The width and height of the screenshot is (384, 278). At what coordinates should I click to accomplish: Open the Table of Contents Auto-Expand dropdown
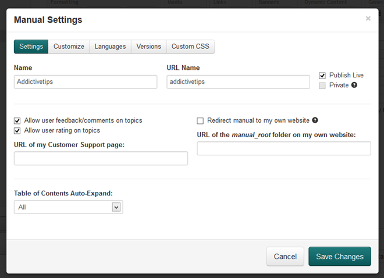[x=68, y=207]
